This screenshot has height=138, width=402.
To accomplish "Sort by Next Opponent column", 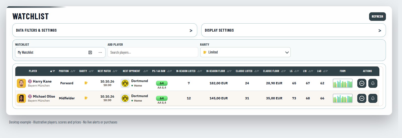I will point(146,71).
